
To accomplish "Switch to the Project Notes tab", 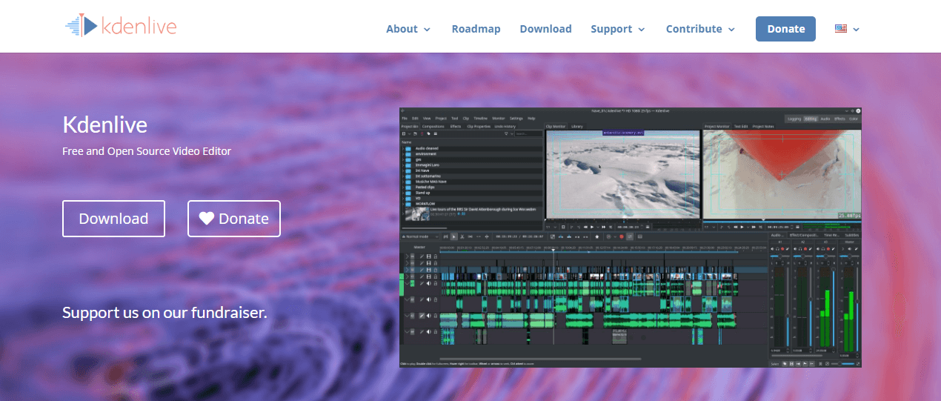I will 763,127.
